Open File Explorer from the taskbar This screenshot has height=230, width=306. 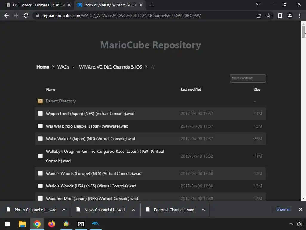point(22,224)
